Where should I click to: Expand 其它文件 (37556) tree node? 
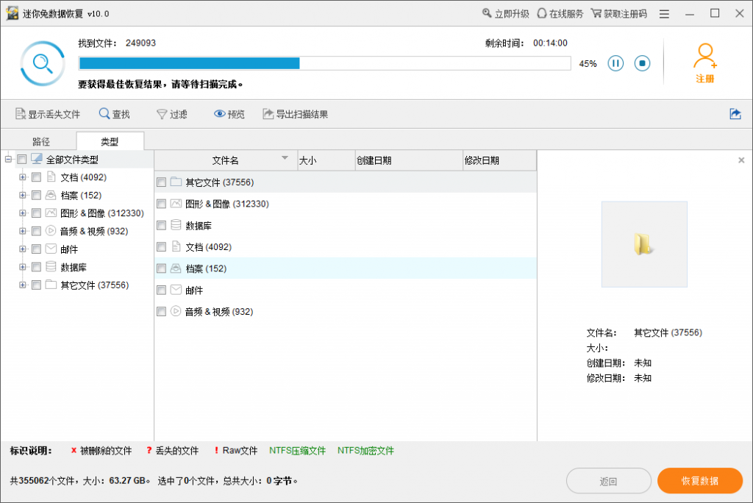[23, 285]
